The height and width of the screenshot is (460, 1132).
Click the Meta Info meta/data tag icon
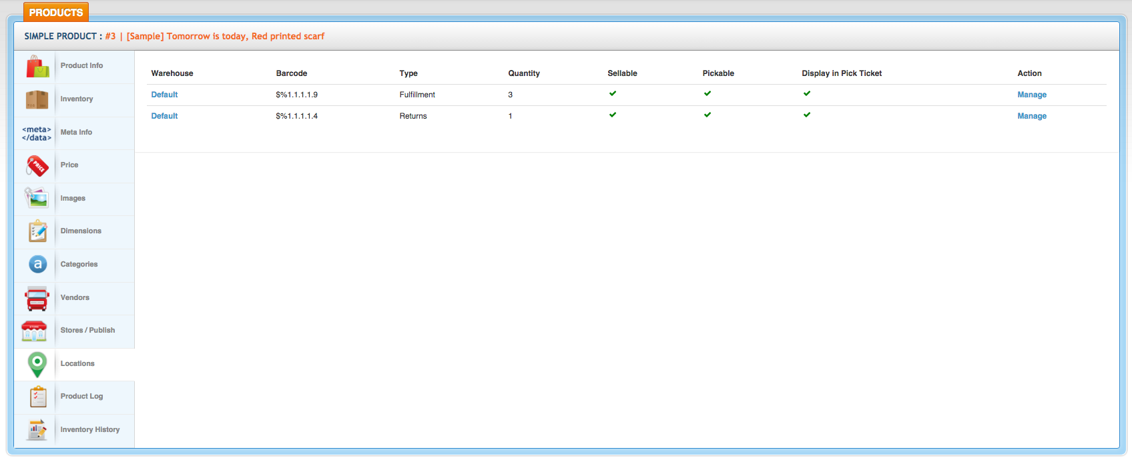tap(37, 133)
